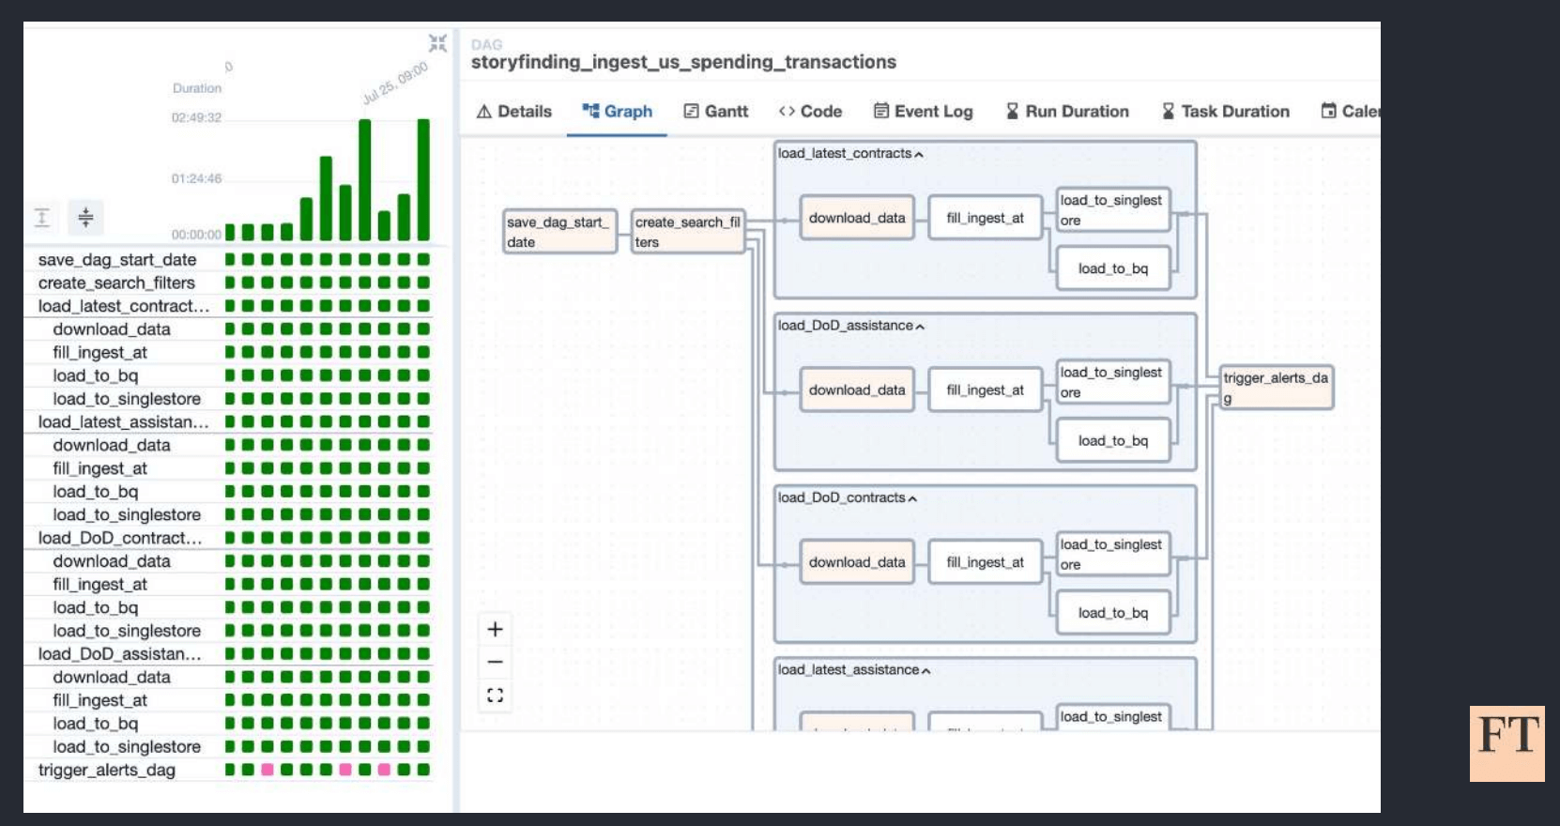Switch to the Gantt tab
Viewport: 1560px width, 826px height.
pyautogui.click(x=715, y=112)
